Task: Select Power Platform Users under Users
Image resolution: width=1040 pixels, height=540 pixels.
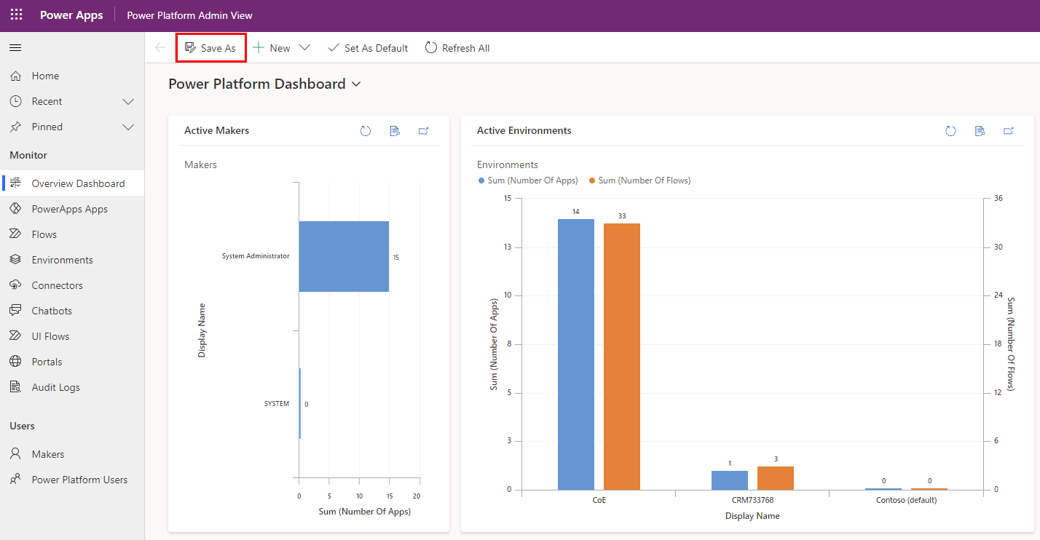Action: [78, 479]
